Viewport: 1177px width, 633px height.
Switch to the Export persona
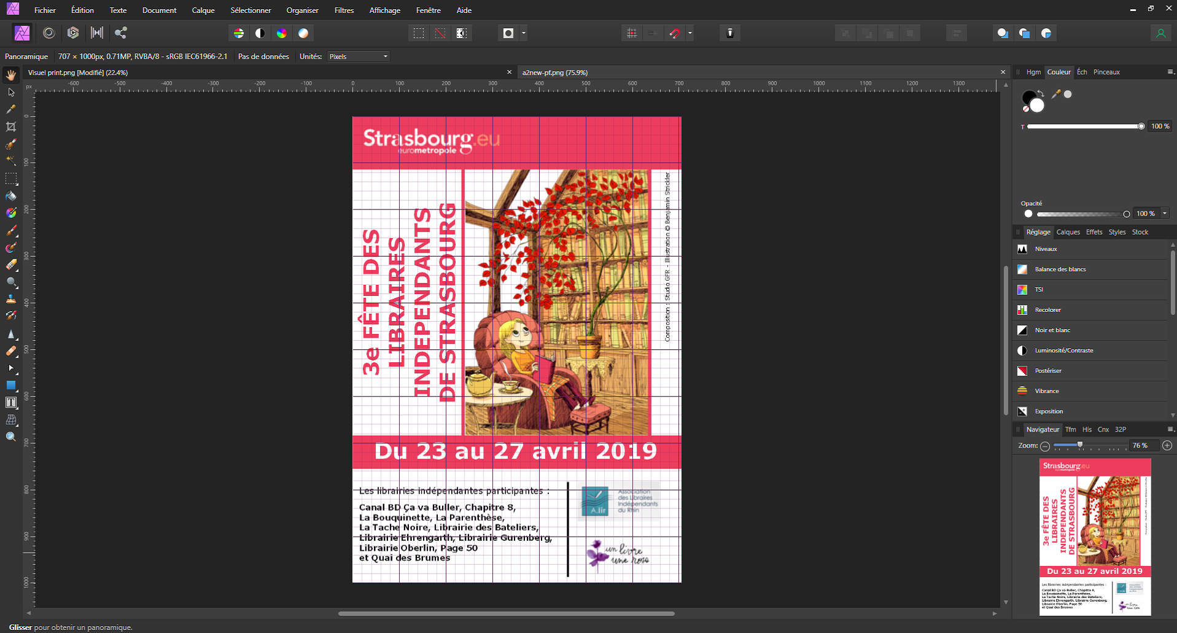pos(121,33)
